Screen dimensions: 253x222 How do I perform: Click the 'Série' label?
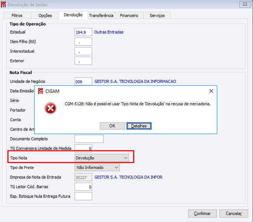pyautogui.click(x=14, y=100)
